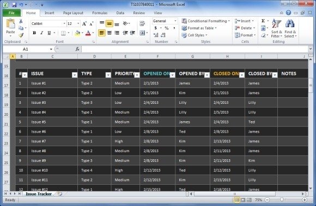Switch to the Insert tab
This screenshot has height=206, width=316.
click(x=50, y=13)
